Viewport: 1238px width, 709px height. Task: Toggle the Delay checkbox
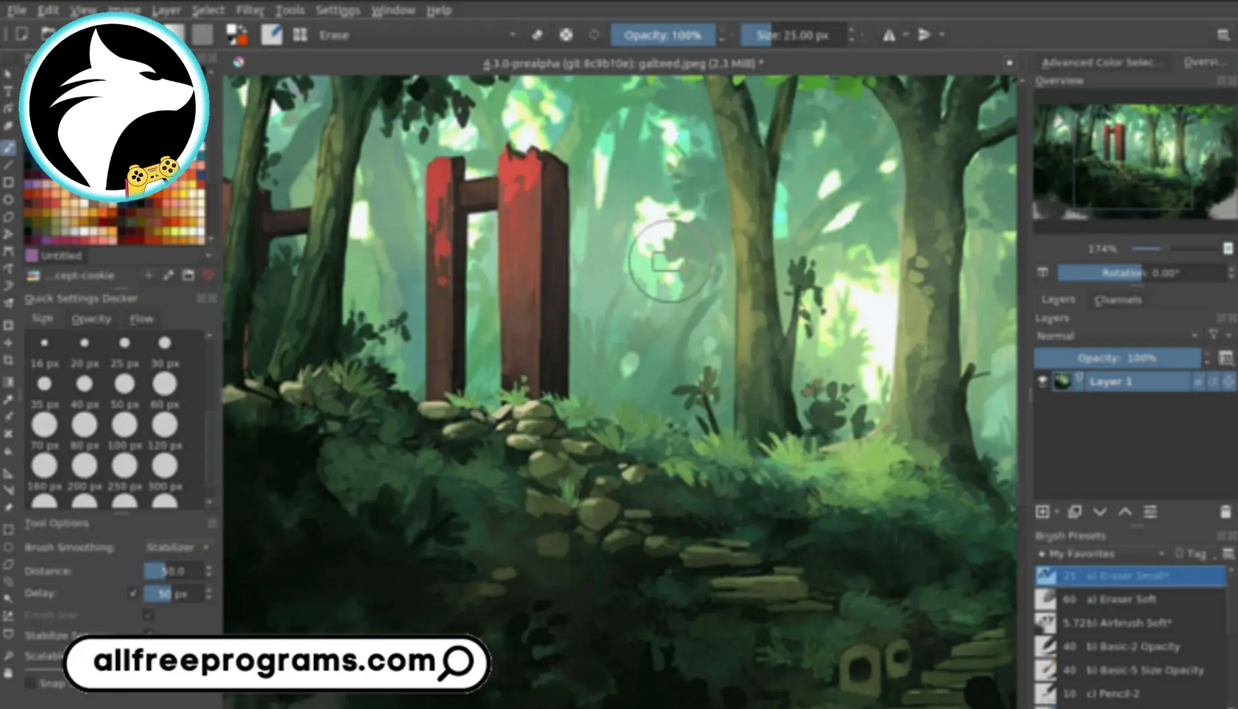click(133, 593)
